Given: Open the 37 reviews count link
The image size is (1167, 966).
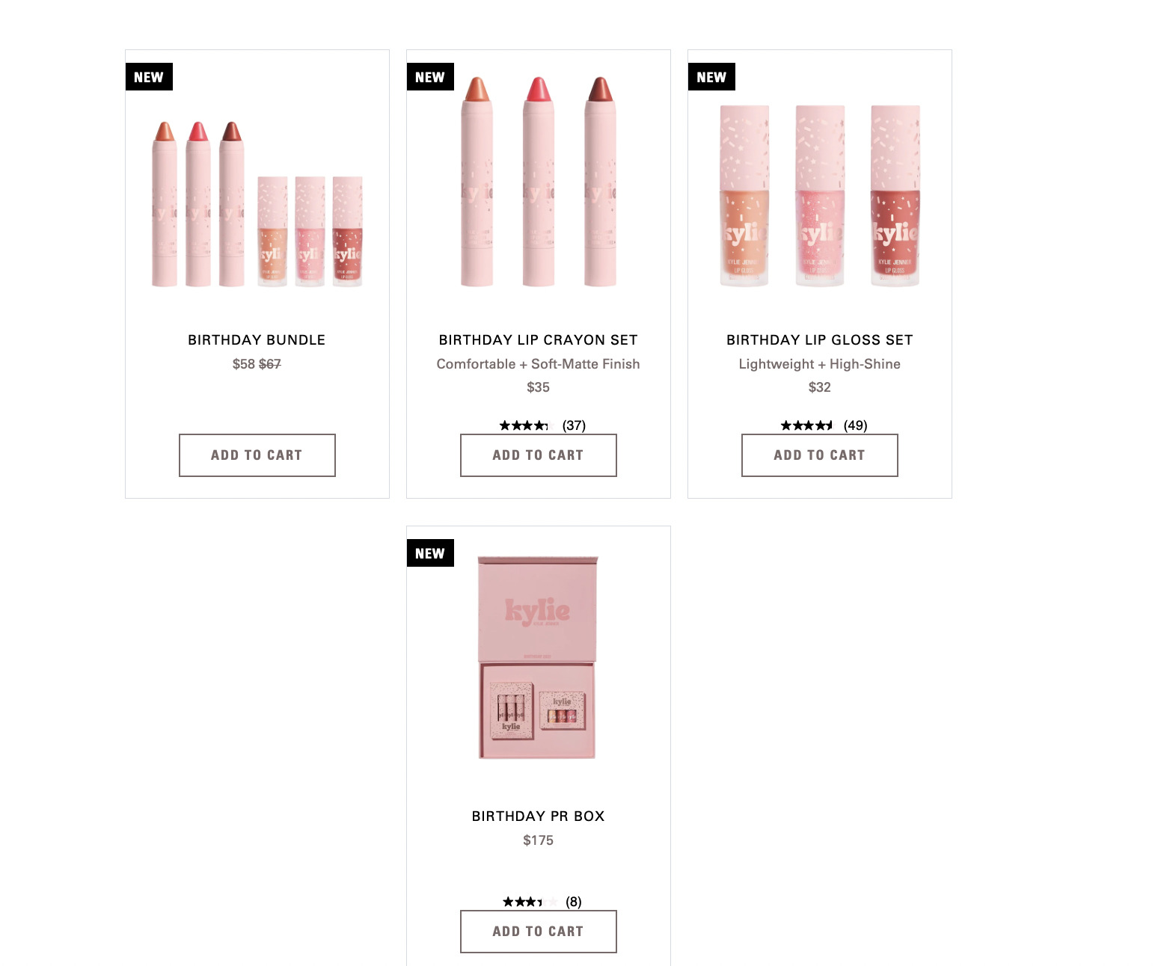Looking at the screenshot, I should pyautogui.click(x=574, y=425).
